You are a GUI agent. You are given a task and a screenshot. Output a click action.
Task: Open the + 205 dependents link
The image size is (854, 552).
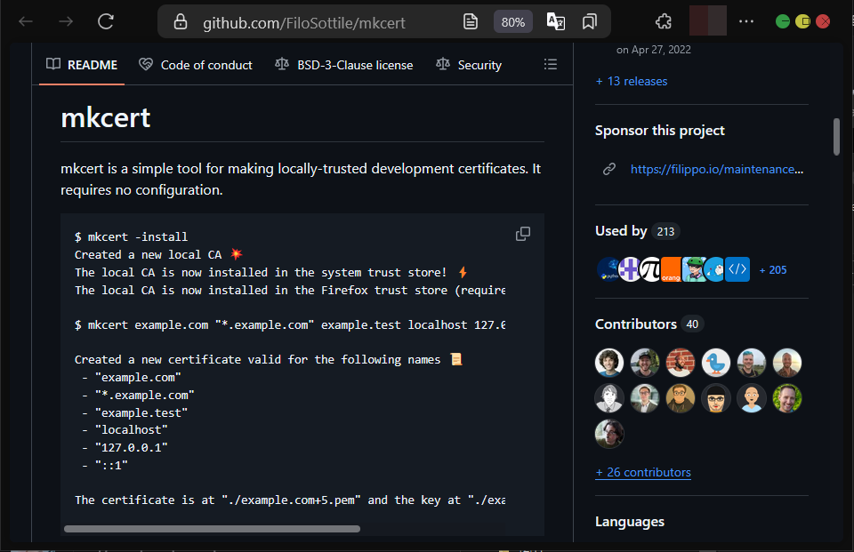coord(773,270)
